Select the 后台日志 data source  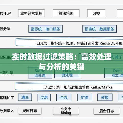coord(107,111)
